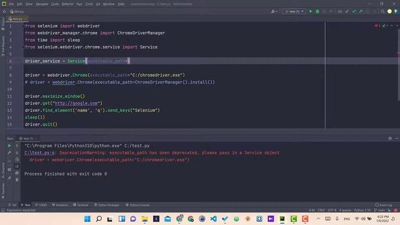
Task: Run the test (1) configuration with green play button
Action: (311, 11)
